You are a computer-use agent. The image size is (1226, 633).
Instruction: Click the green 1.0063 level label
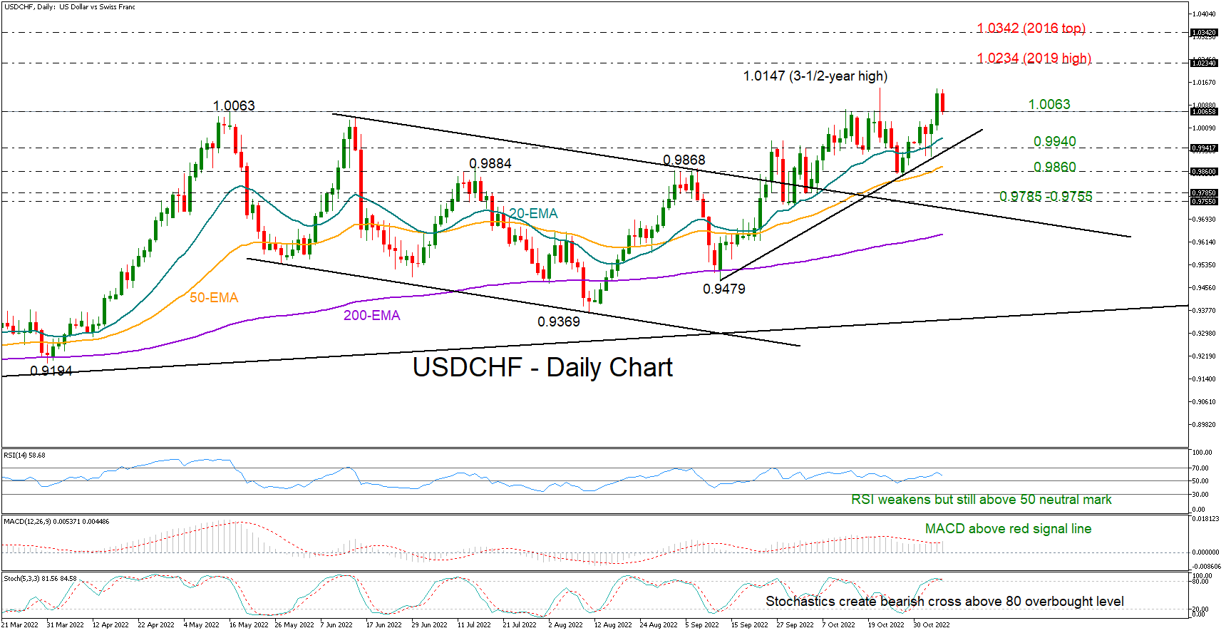1049,105
